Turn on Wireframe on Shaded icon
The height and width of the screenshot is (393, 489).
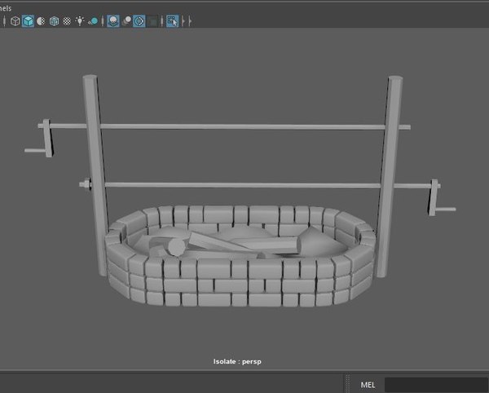coord(54,20)
